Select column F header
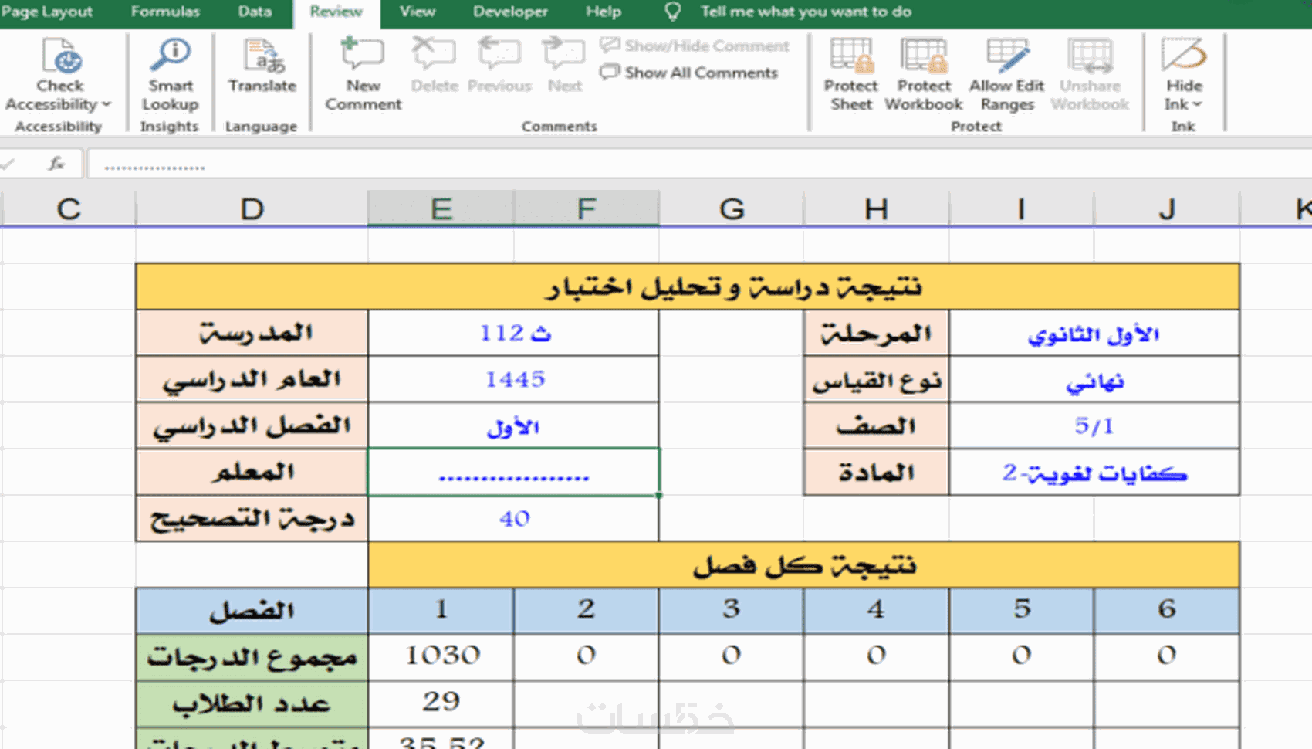Screen dimensions: 1312x749 [x=587, y=208]
